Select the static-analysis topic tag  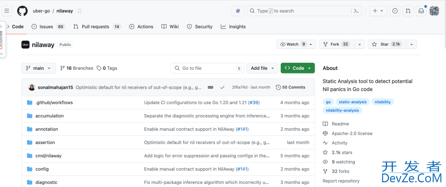[353, 102]
